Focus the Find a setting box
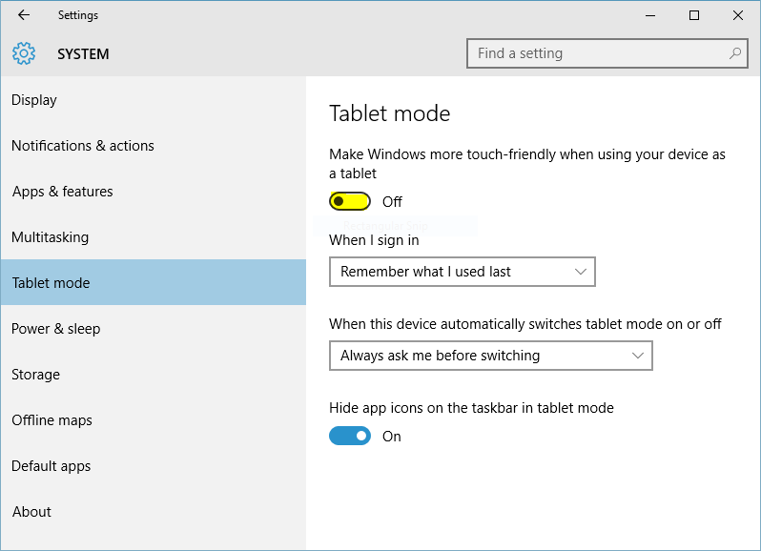Screen dimensions: 761x551 click(x=607, y=53)
